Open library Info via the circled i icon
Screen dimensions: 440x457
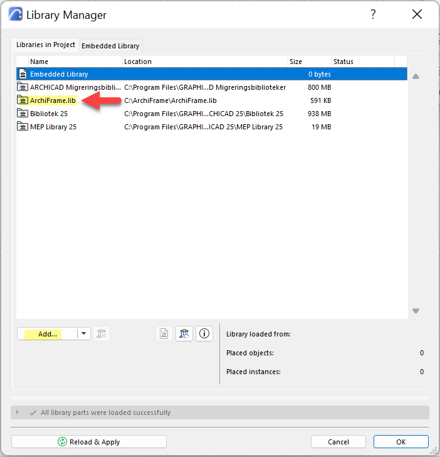coord(204,333)
